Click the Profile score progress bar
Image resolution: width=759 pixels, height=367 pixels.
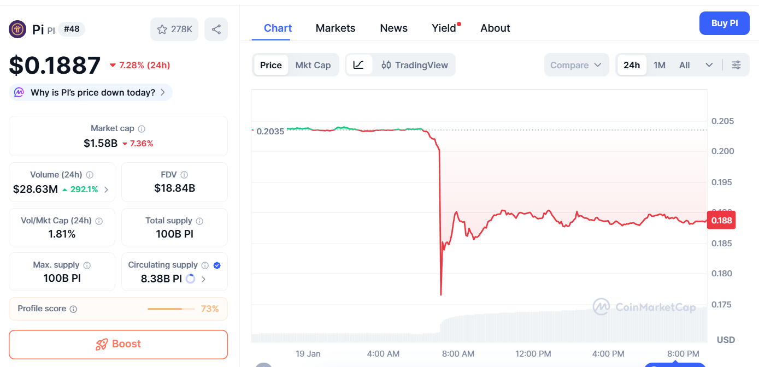[170, 309]
